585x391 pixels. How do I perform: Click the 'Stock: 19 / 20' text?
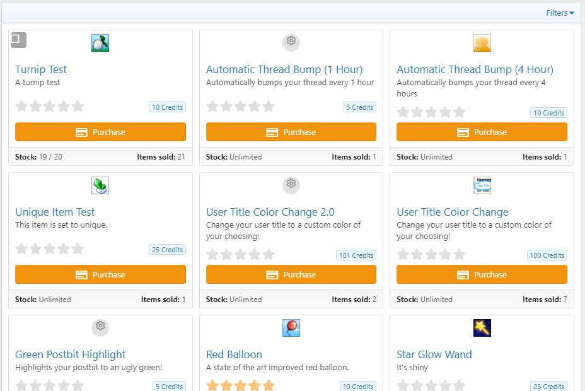[x=38, y=157]
